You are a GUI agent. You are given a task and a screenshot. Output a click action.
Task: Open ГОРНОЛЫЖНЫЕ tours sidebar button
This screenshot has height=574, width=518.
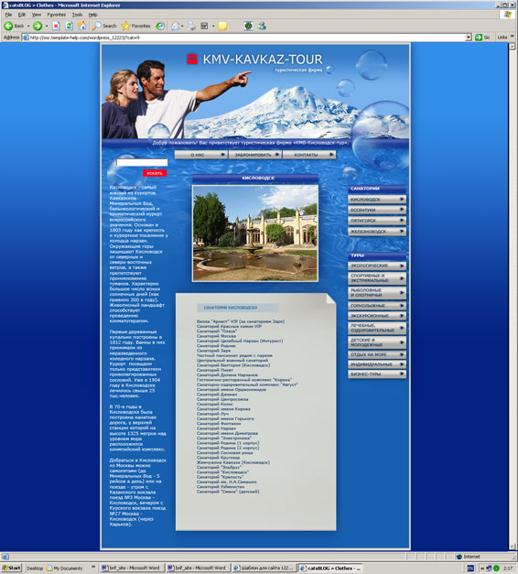(x=377, y=305)
